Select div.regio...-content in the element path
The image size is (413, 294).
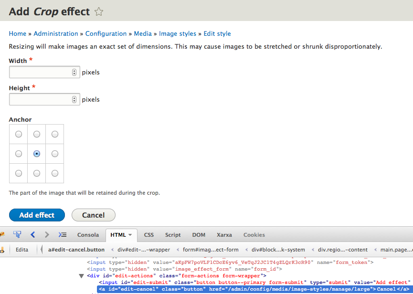(x=343, y=250)
